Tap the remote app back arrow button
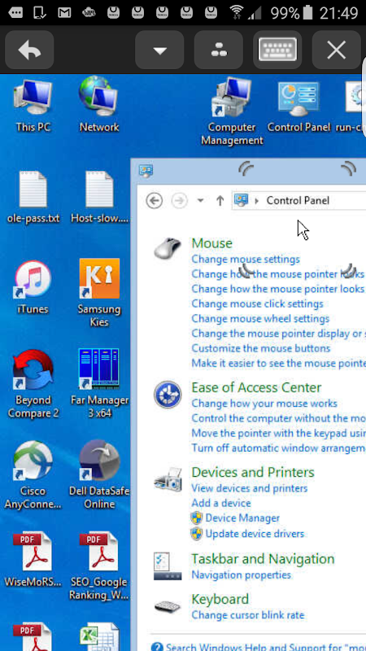This screenshot has height=651, width=366. (x=29, y=50)
